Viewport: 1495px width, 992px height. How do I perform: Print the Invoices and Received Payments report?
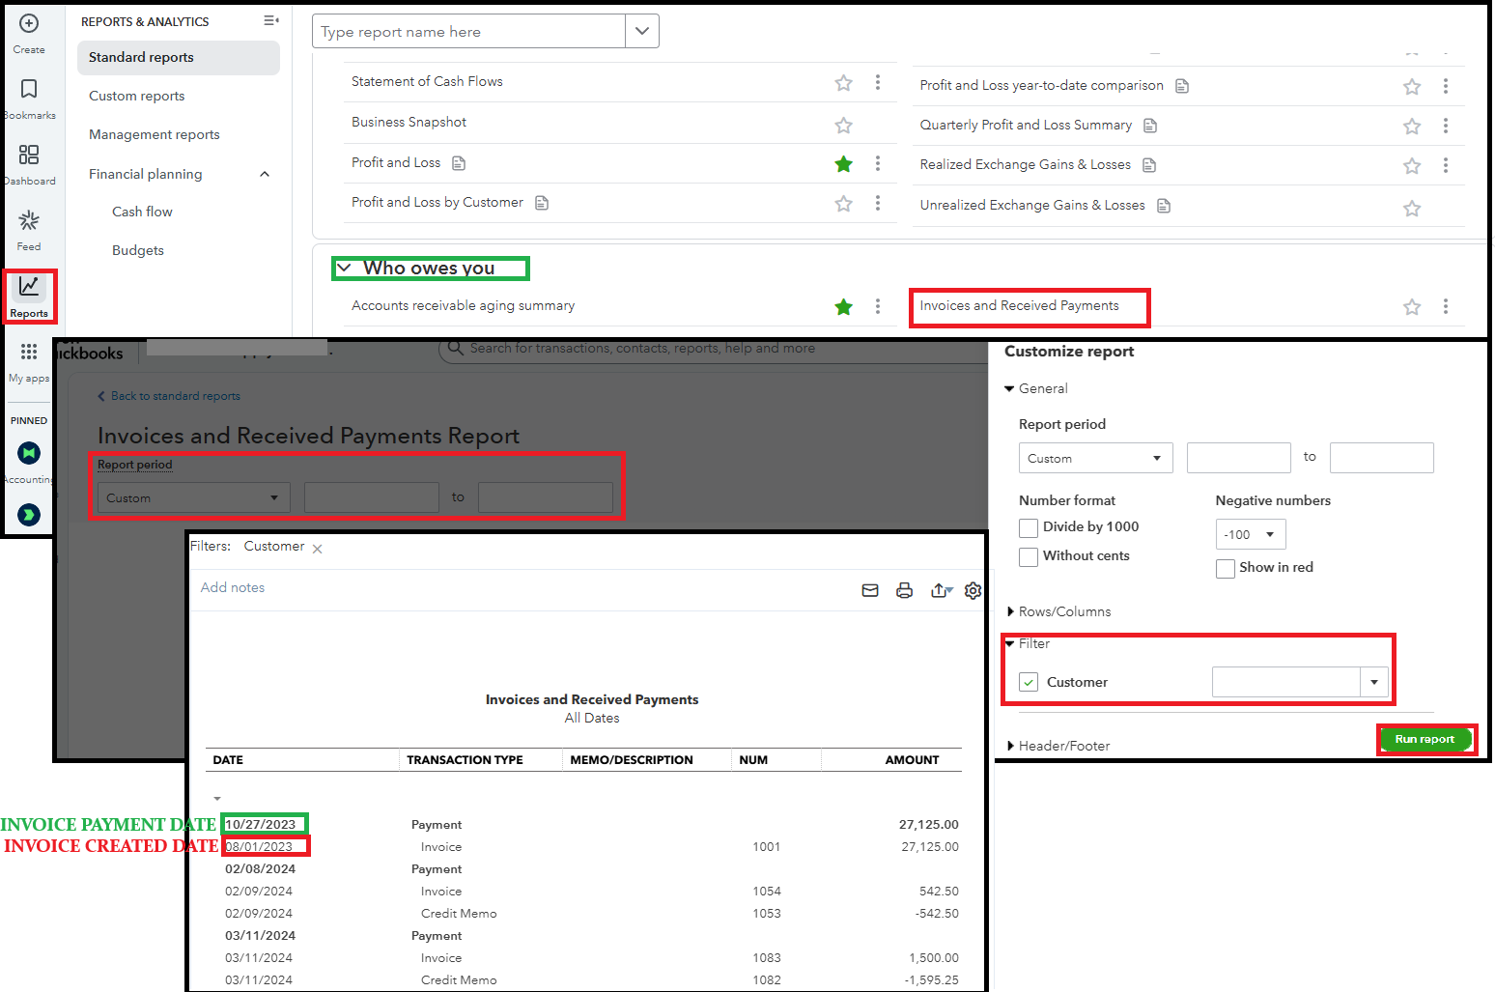(x=904, y=590)
